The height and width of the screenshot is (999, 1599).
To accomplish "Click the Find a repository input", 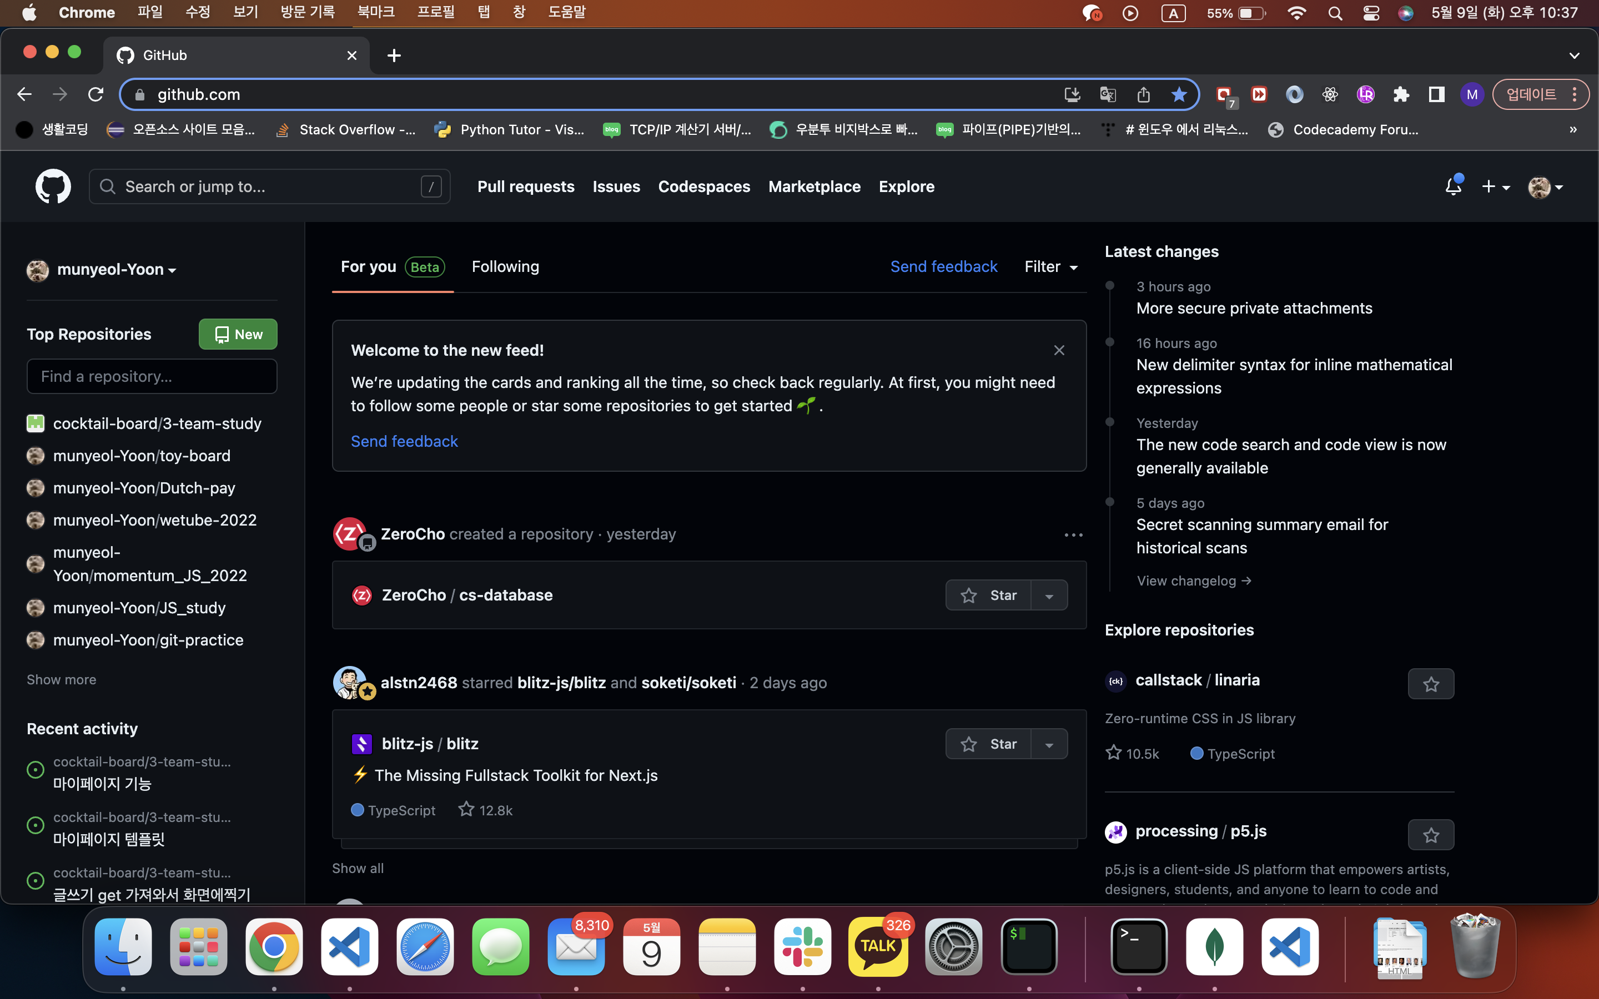I will (x=152, y=377).
